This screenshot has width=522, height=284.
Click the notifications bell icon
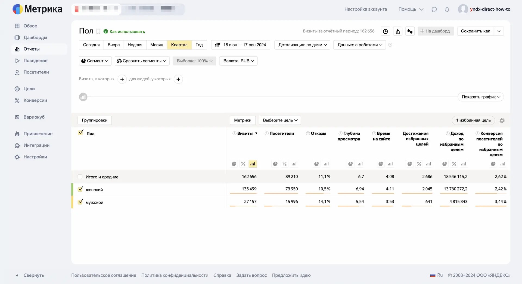tap(447, 9)
